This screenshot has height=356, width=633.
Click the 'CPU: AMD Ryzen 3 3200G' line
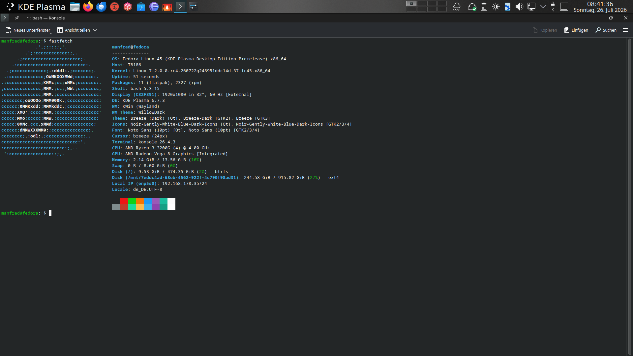click(161, 148)
